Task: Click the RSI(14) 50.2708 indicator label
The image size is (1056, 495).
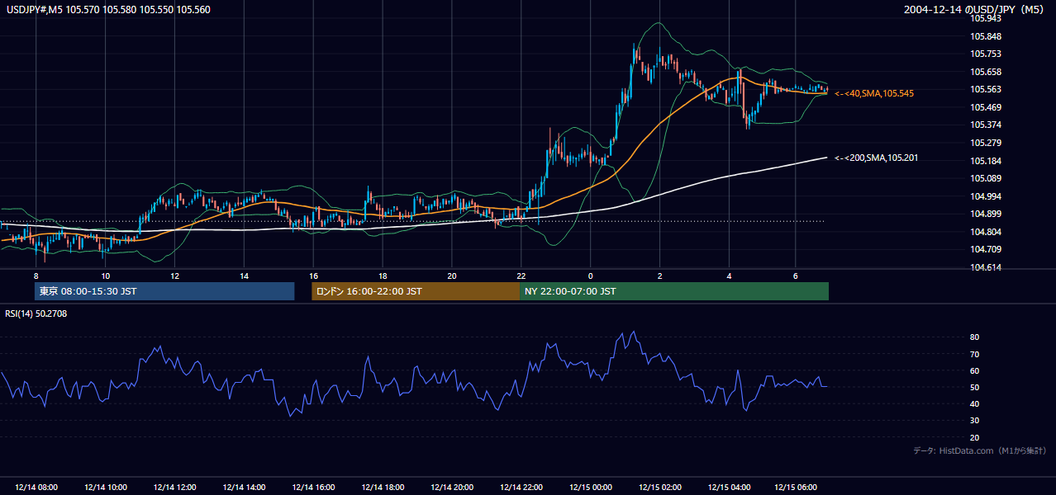Action: click(x=36, y=313)
